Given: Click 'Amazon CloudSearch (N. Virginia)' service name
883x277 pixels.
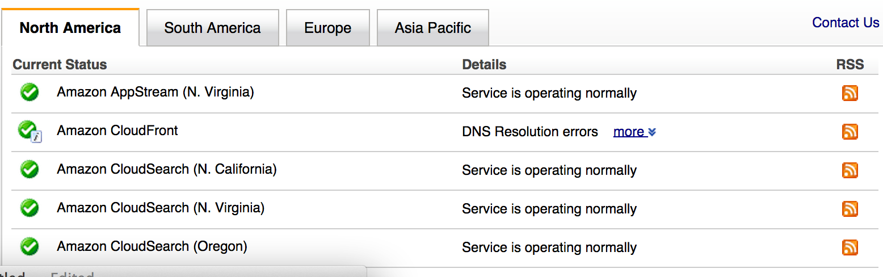Looking at the screenshot, I should [x=161, y=208].
